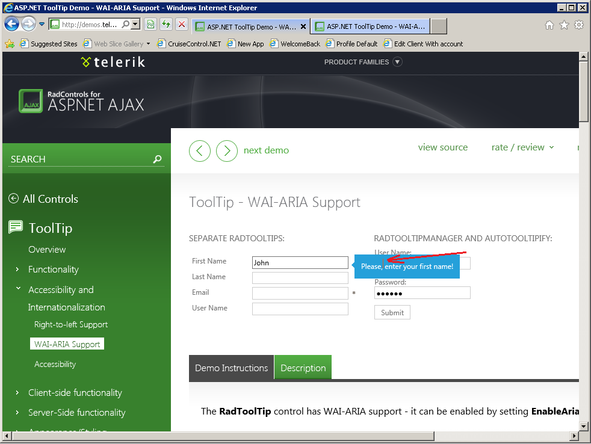Expand Client-side functionality section
Screen dimensions: 591x444
[x=17, y=393]
